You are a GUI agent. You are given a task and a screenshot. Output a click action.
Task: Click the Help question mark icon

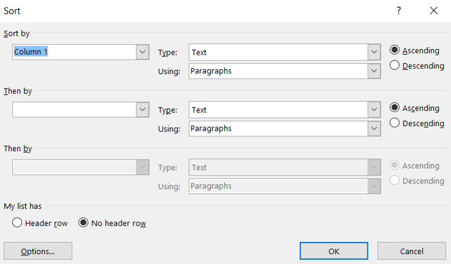click(398, 10)
